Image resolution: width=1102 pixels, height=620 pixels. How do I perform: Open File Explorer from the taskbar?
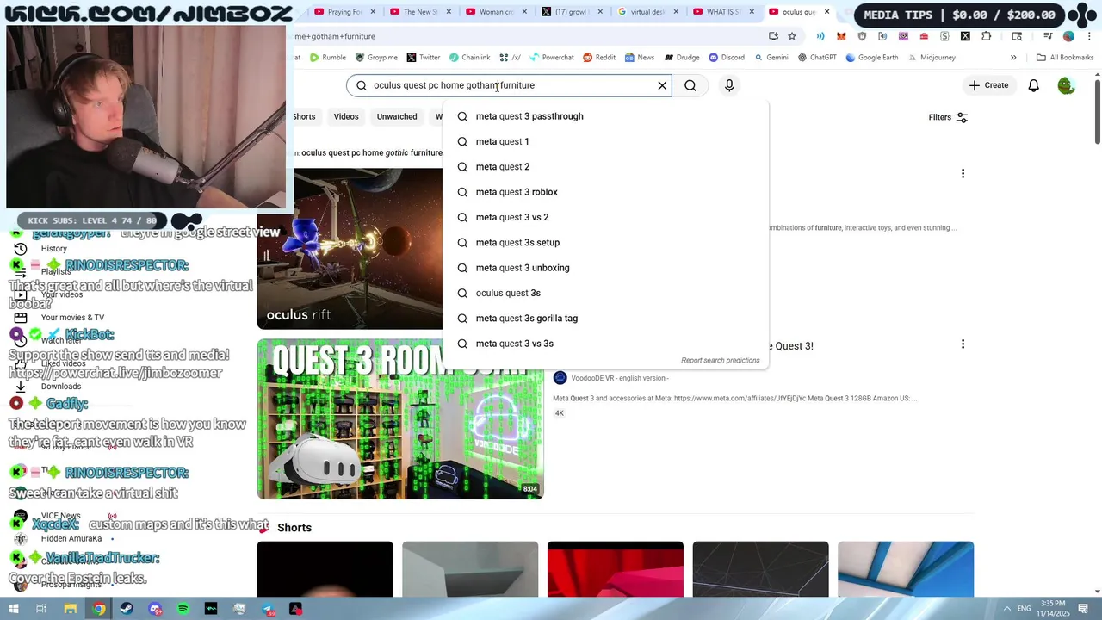tap(70, 609)
